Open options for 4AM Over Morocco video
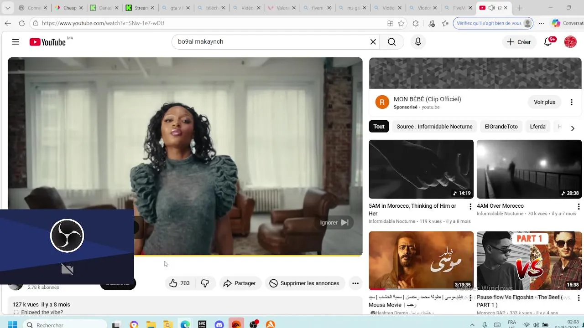 point(579,207)
